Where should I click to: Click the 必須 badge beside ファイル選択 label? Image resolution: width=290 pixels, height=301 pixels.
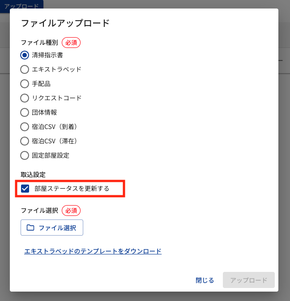pyautogui.click(x=71, y=210)
